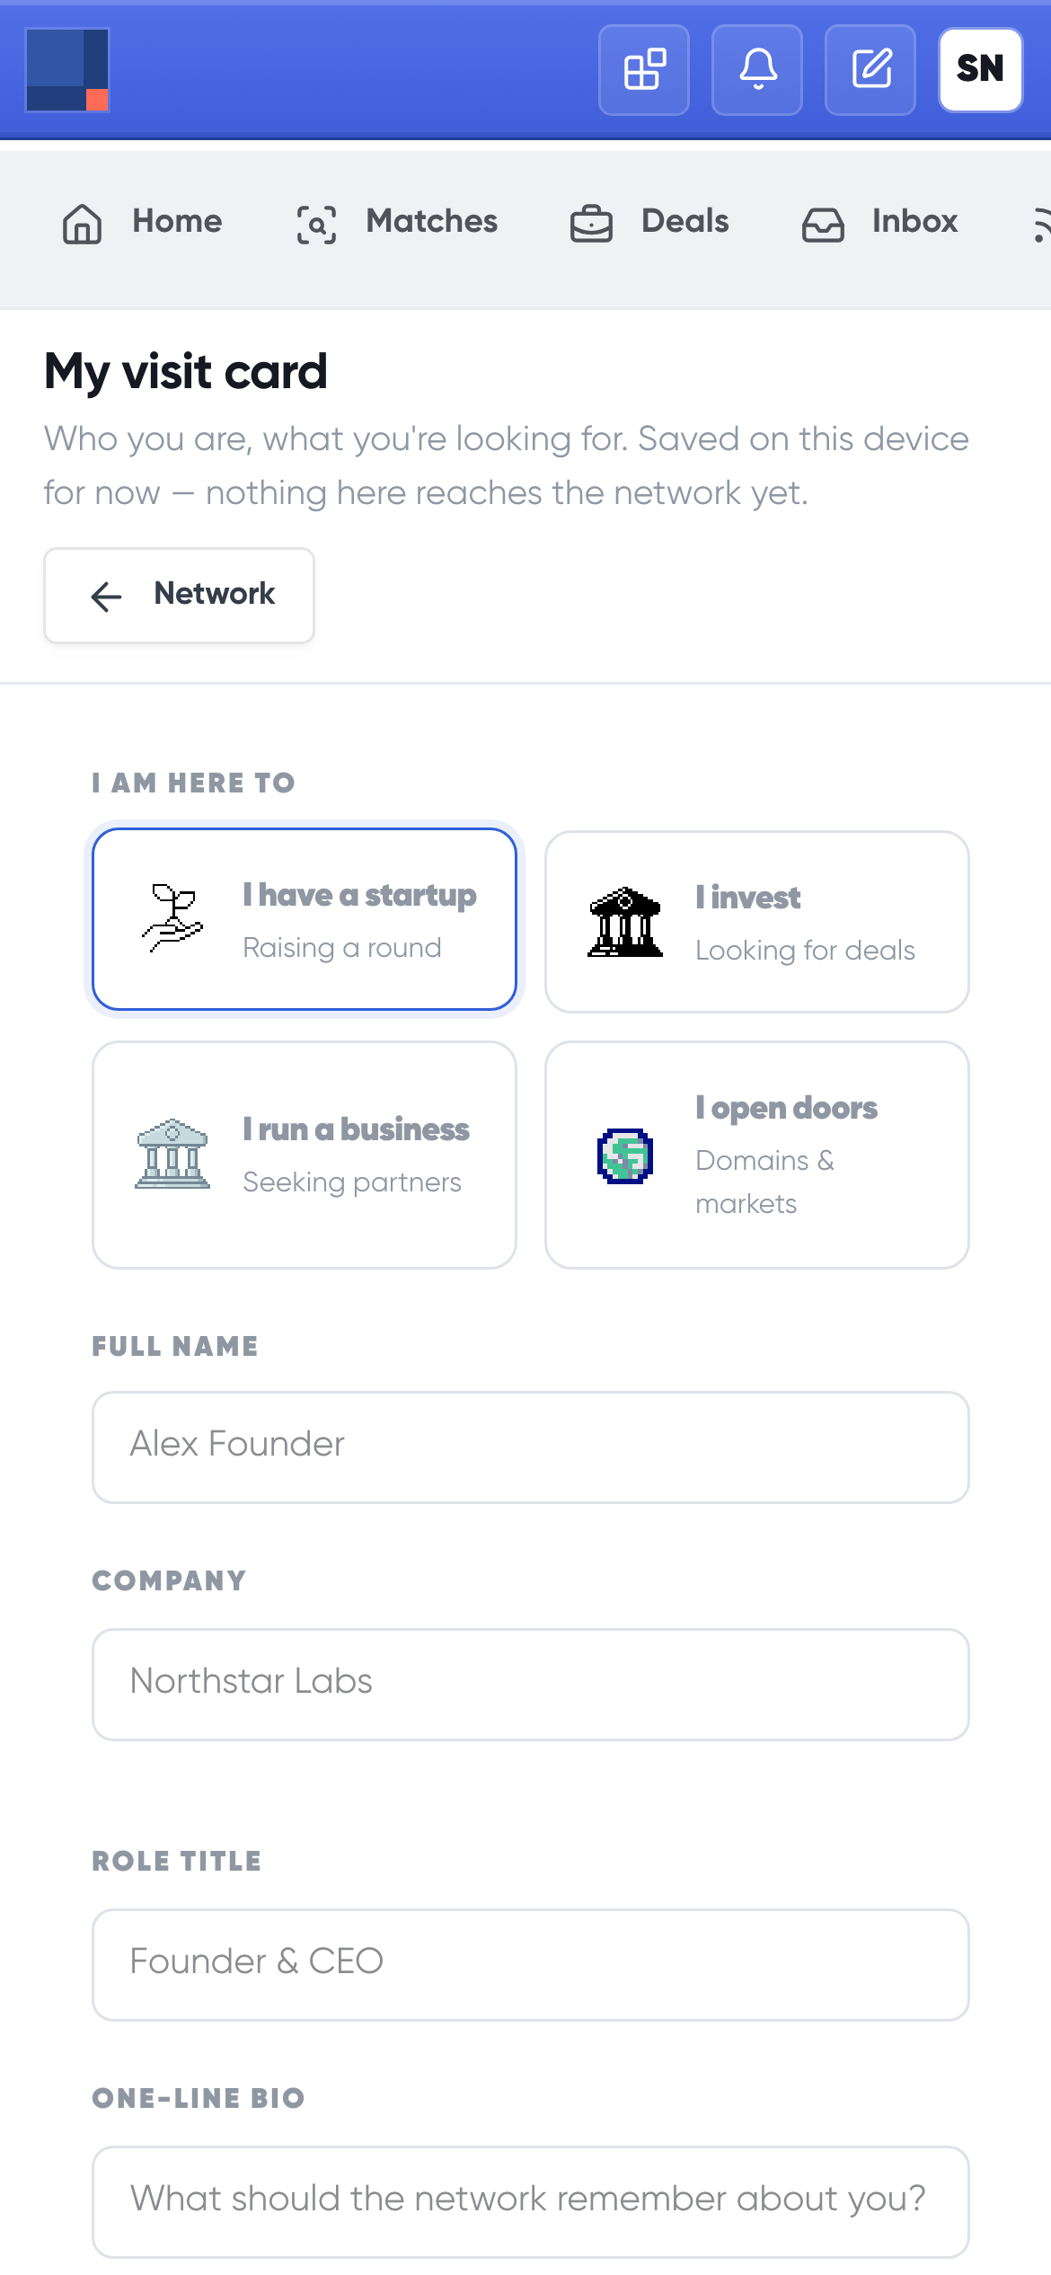The width and height of the screenshot is (1051, 2275).
Task: Click into the Company input field
Action: [531, 1684]
